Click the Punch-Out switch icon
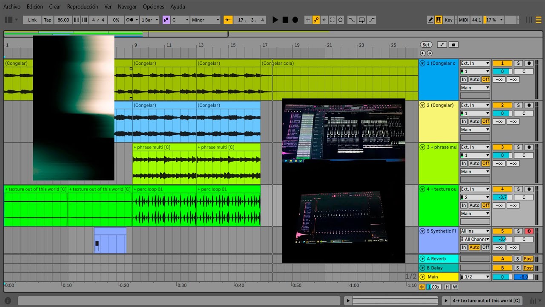This screenshot has height=307, width=545. (x=372, y=20)
